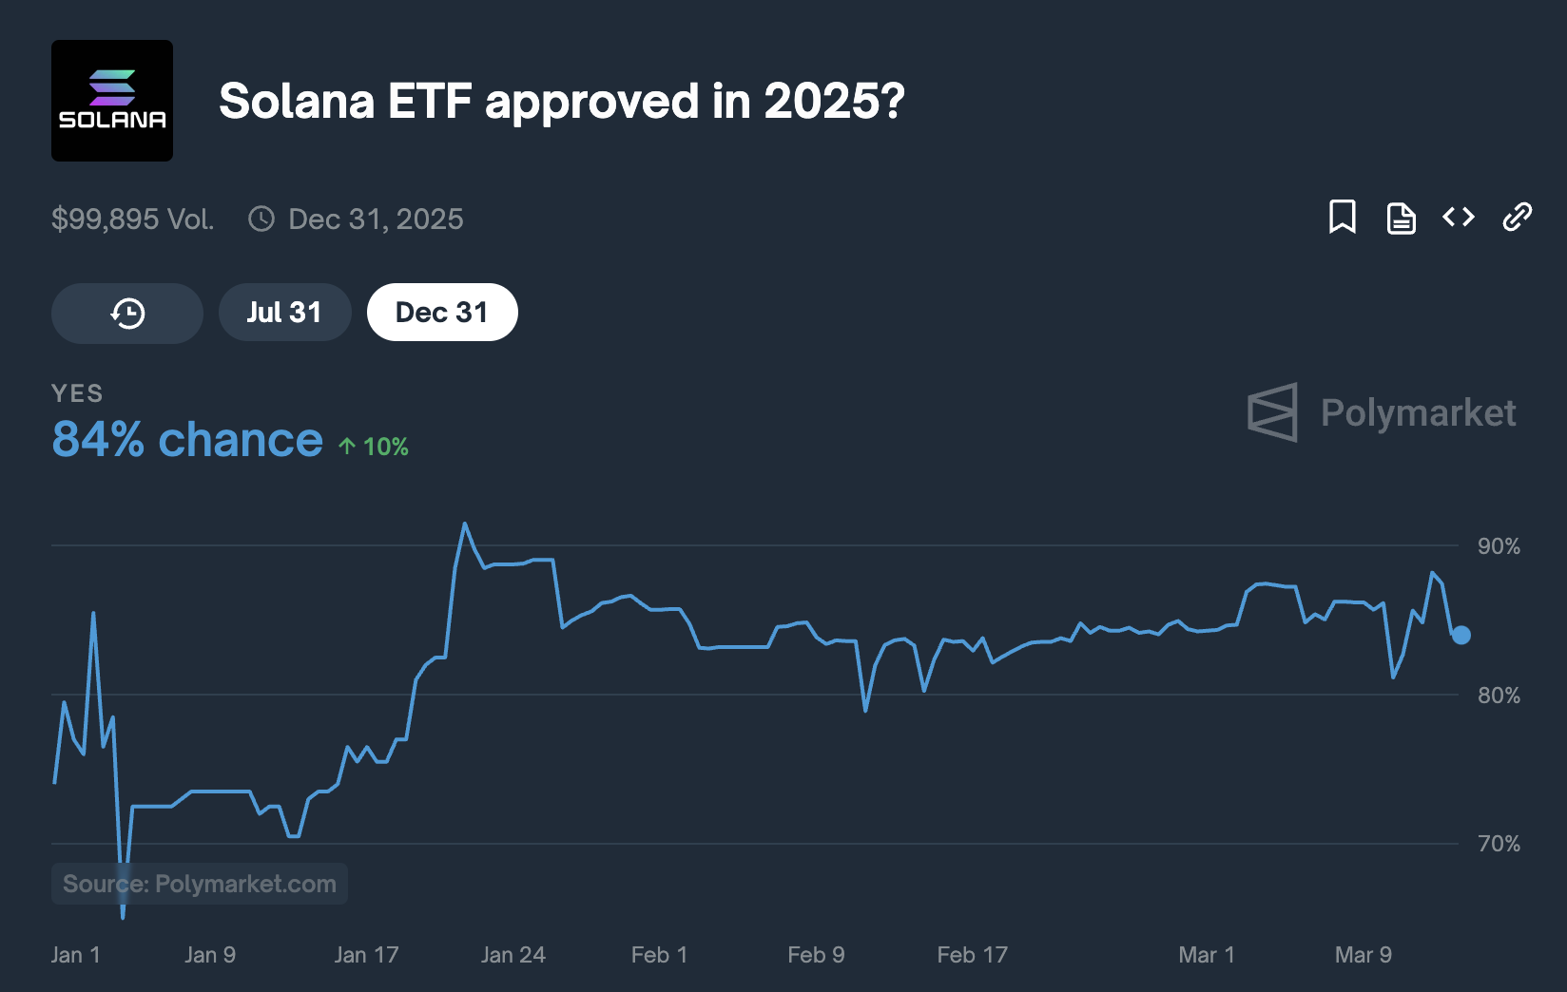Select the Dec 31 tab
The width and height of the screenshot is (1567, 992).
[x=442, y=313]
